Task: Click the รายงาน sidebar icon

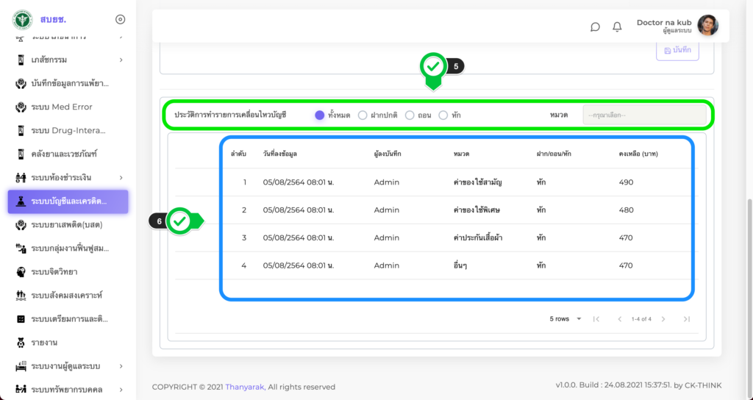Action: [x=21, y=343]
